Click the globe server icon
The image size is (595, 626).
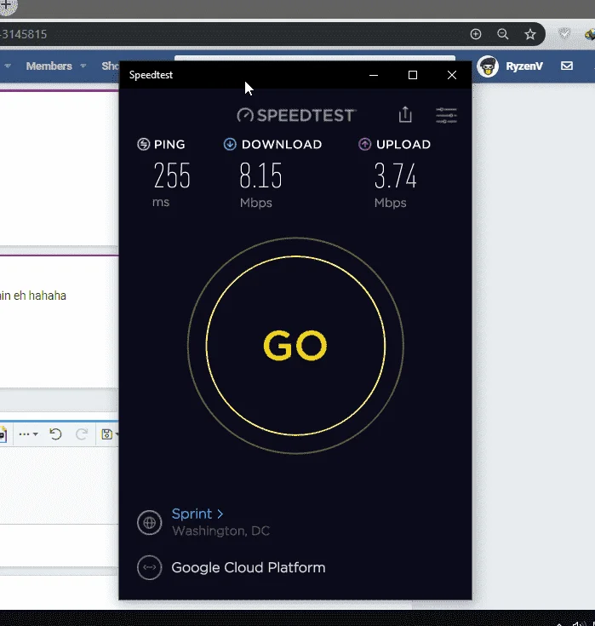(x=149, y=523)
